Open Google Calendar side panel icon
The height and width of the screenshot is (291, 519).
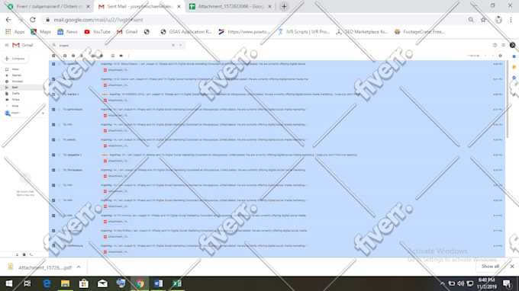click(514, 56)
